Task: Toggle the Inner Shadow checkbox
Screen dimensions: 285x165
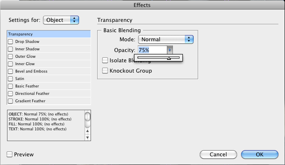Action: (10, 49)
